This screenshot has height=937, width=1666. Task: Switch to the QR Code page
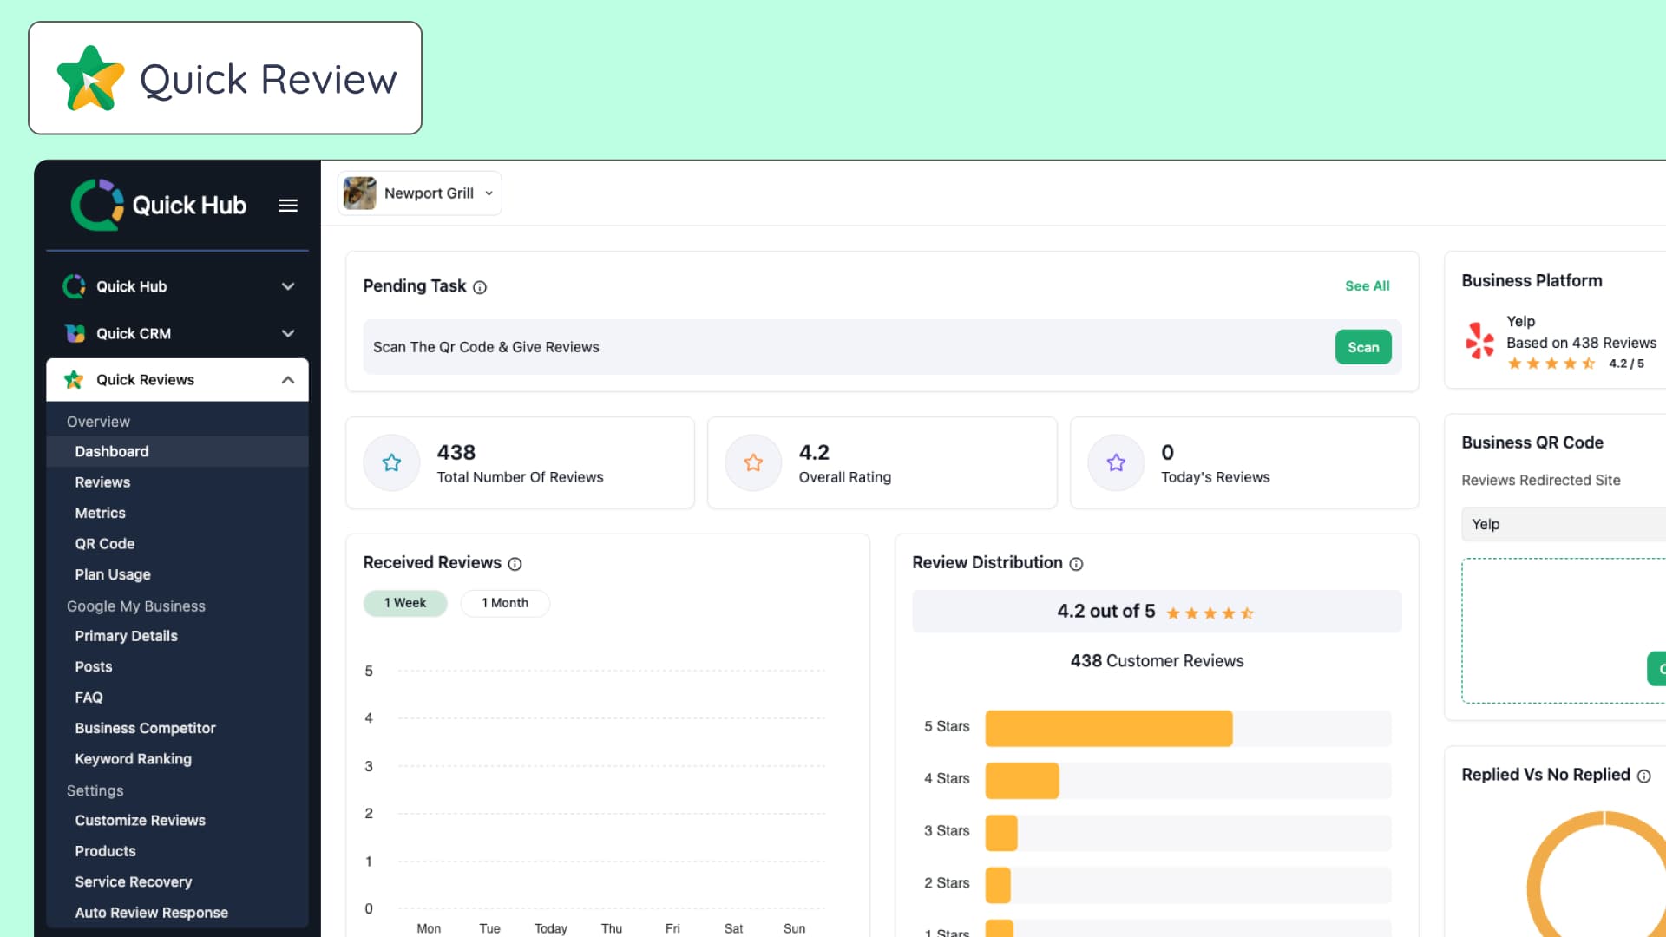[x=104, y=543]
